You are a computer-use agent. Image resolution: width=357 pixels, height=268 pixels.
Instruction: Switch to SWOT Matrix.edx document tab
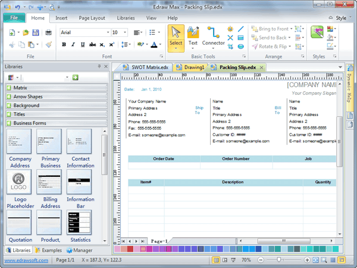[x=148, y=67]
